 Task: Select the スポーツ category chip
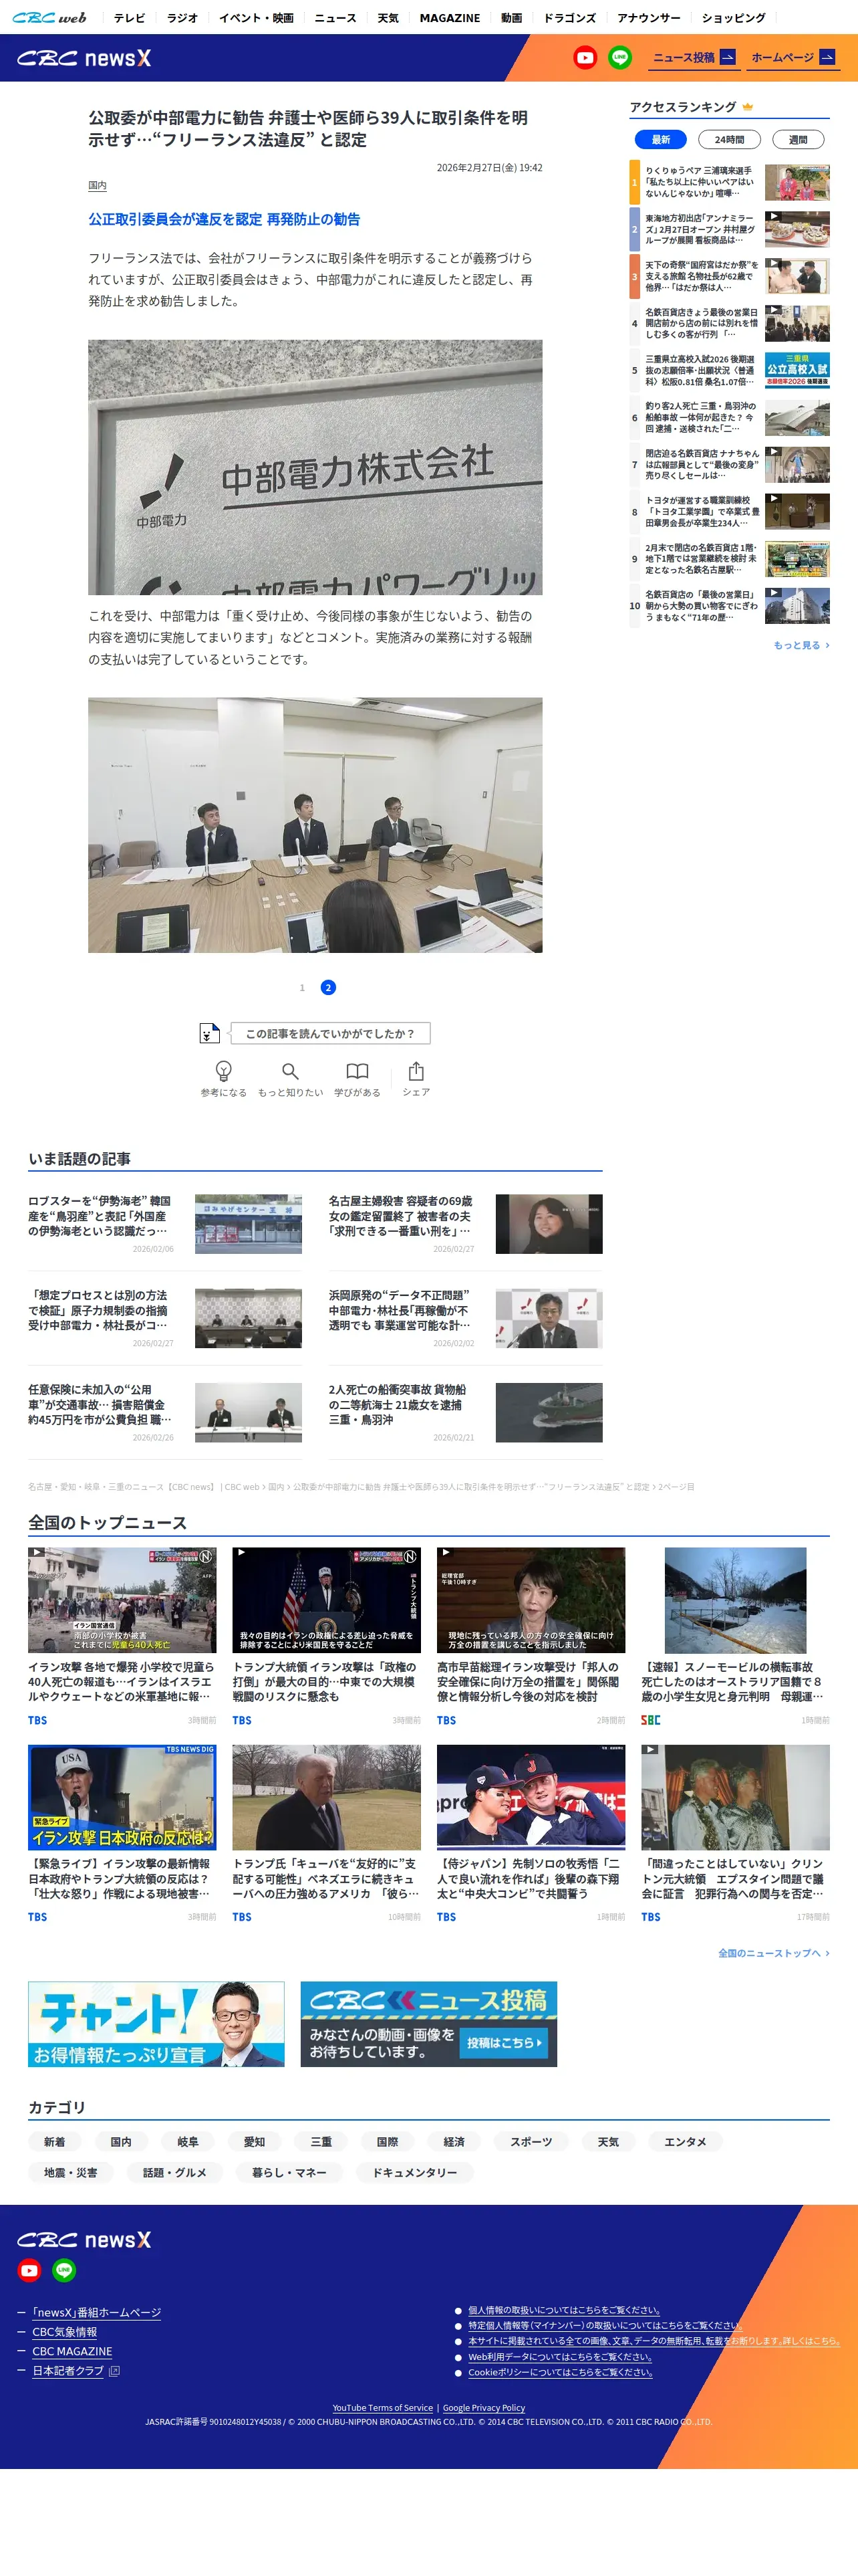coord(531,2141)
